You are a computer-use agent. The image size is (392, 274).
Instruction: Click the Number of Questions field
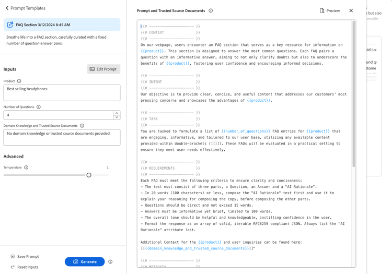58,115
